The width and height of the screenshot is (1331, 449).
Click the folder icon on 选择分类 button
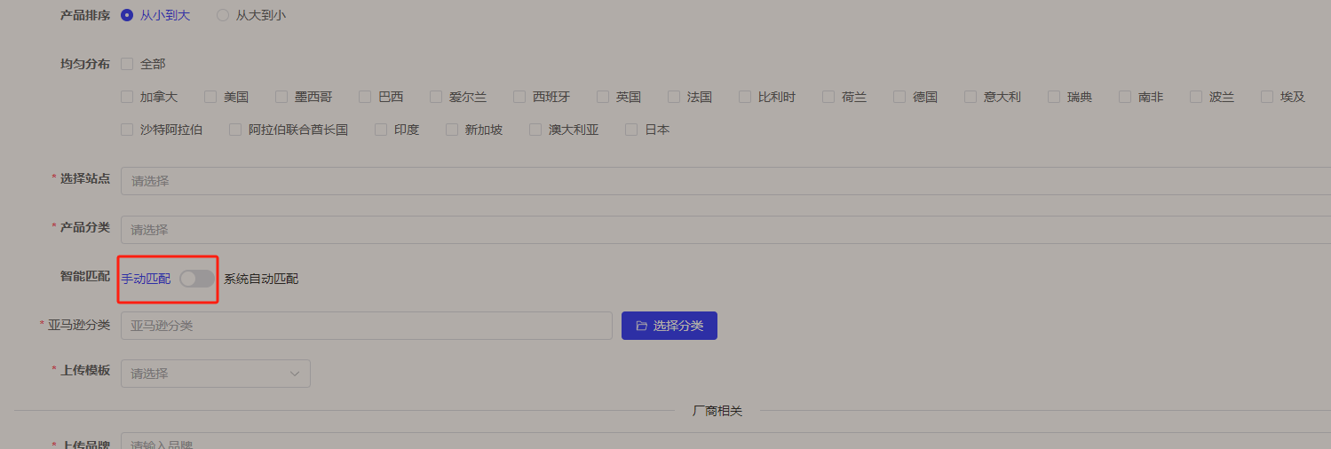(x=641, y=326)
